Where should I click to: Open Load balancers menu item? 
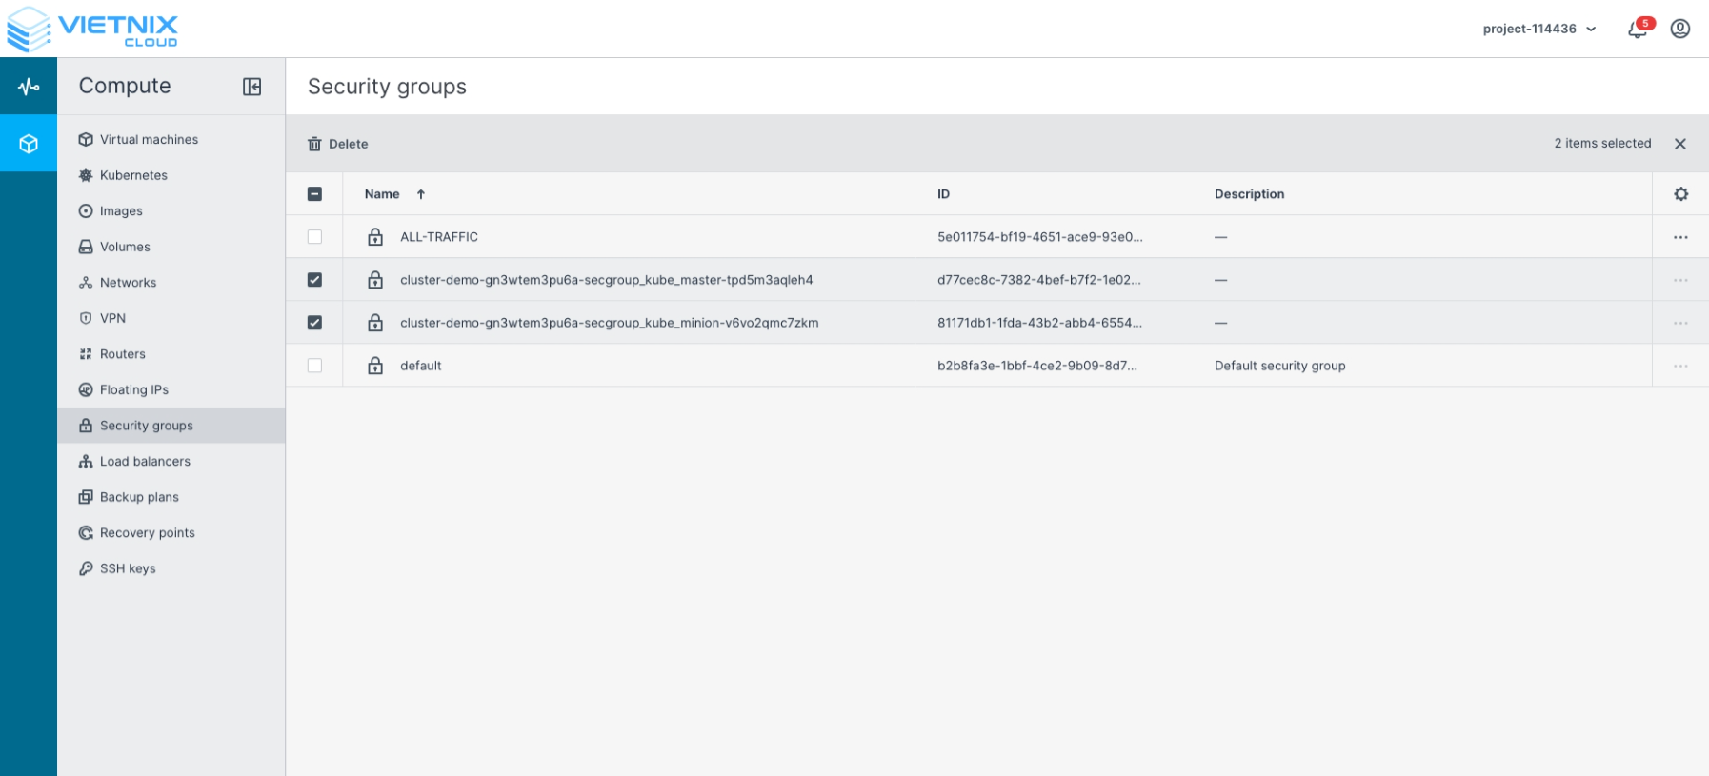145,462
